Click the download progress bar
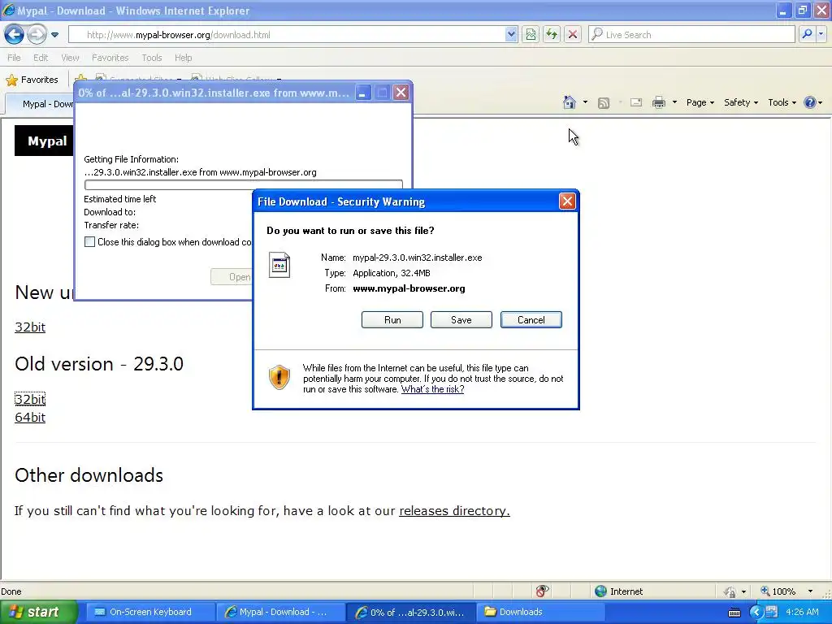 (x=244, y=184)
